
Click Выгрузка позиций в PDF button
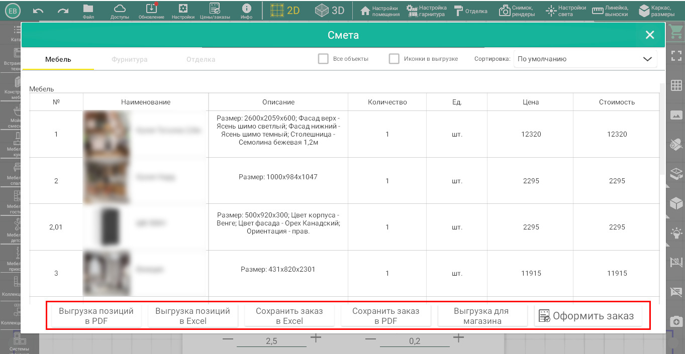(x=96, y=316)
